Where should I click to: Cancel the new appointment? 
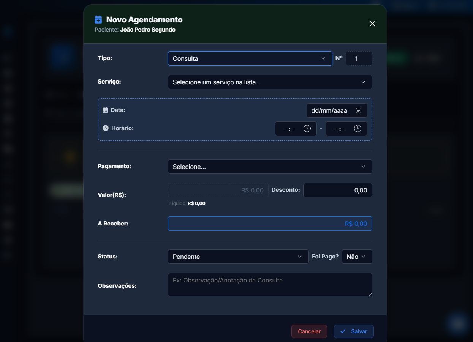coord(309,331)
